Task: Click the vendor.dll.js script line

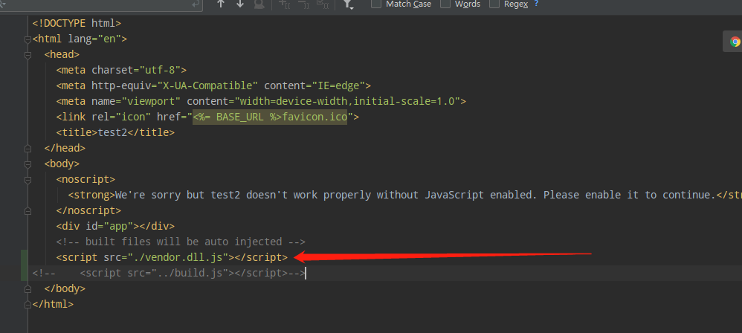Action: pos(172,257)
